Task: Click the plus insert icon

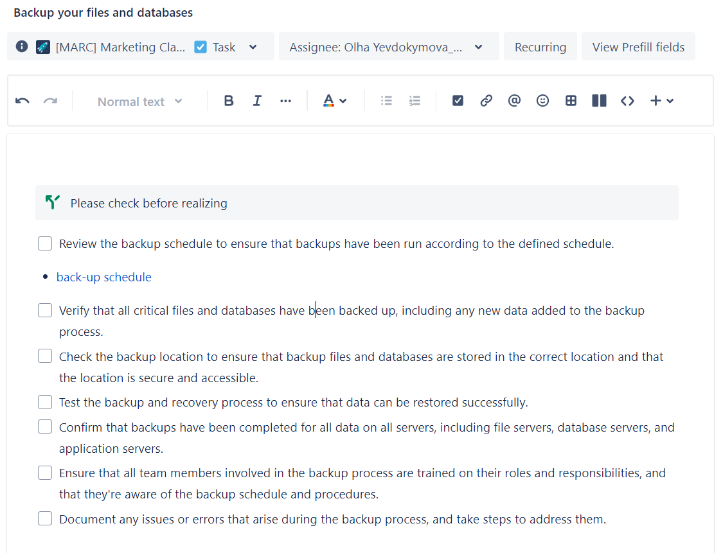Action: pyautogui.click(x=656, y=100)
